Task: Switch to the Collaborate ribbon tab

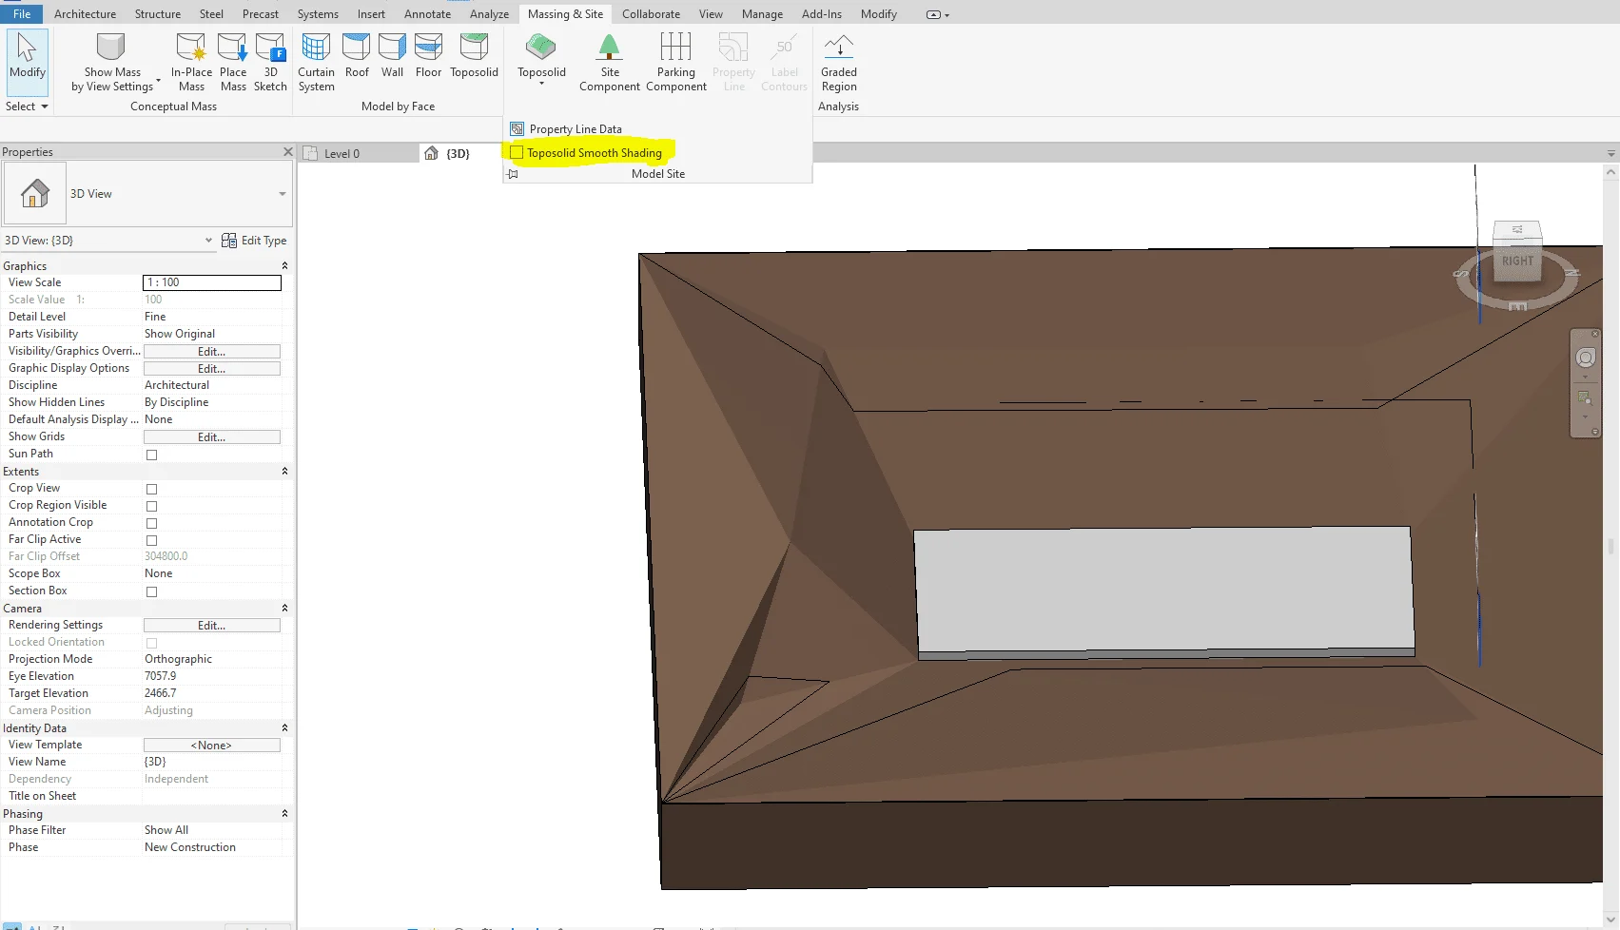Action: click(x=651, y=13)
